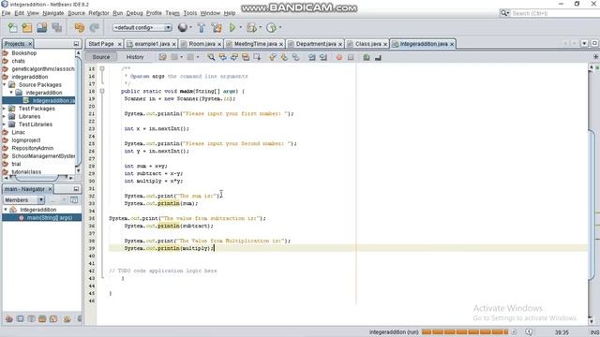Switch to History view

click(135, 57)
